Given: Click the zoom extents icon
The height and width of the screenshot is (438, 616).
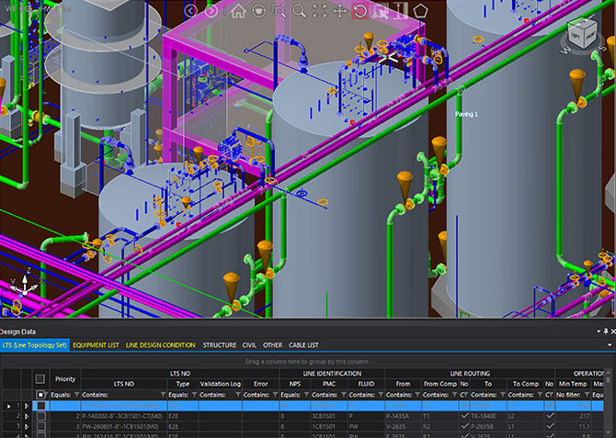Looking at the screenshot, I should point(319,11).
